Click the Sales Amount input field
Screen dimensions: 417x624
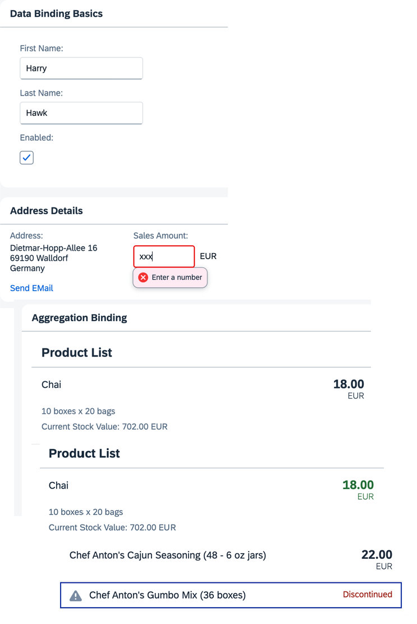(164, 256)
